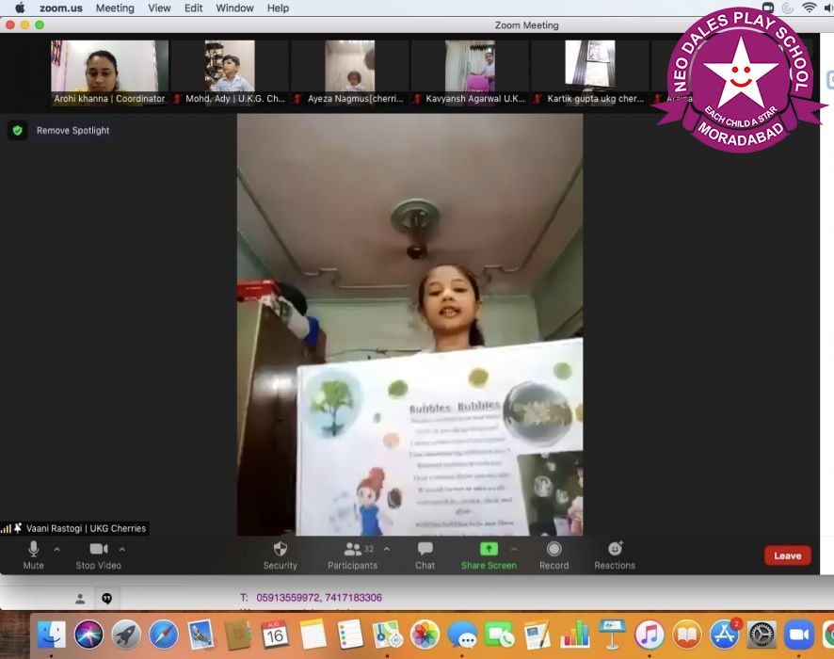Open Numbers bar chart icon in Dock
This screenshot has height=659, width=834.
[574, 635]
